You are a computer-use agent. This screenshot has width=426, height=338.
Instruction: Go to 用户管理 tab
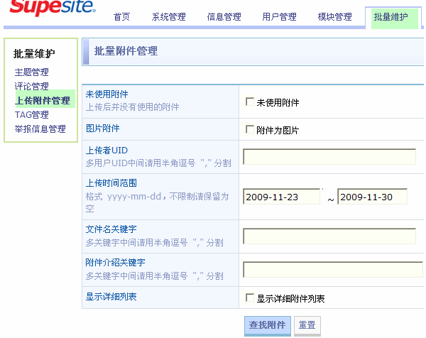click(279, 17)
